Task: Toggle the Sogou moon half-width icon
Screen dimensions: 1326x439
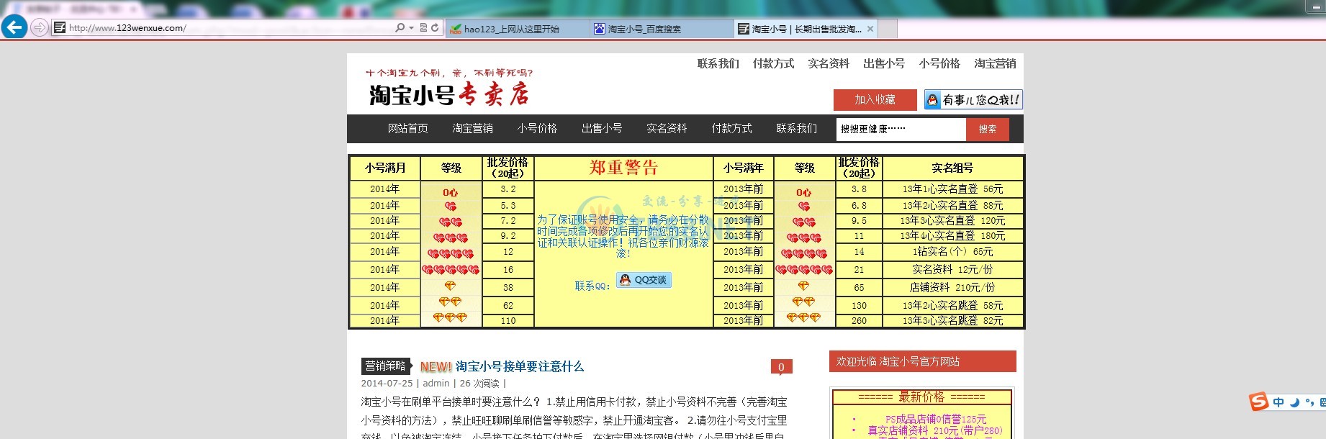Action: [1294, 402]
